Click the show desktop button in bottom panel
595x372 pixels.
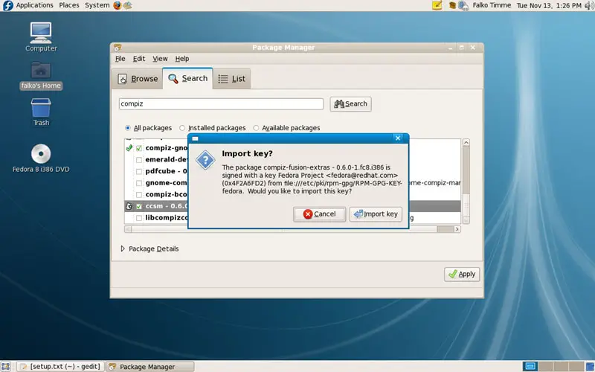coord(6,366)
